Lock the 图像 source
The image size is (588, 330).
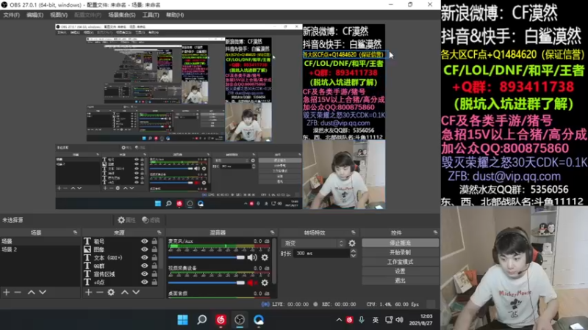tap(154, 249)
